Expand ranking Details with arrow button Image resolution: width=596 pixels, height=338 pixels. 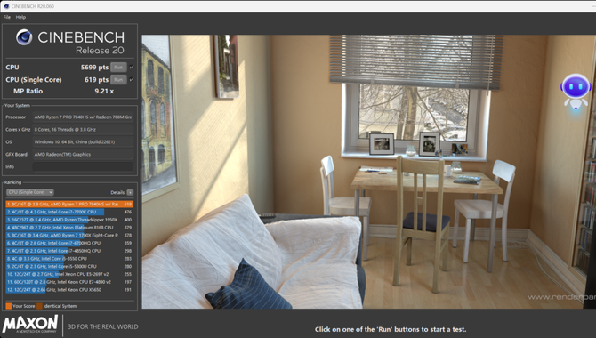point(130,192)
